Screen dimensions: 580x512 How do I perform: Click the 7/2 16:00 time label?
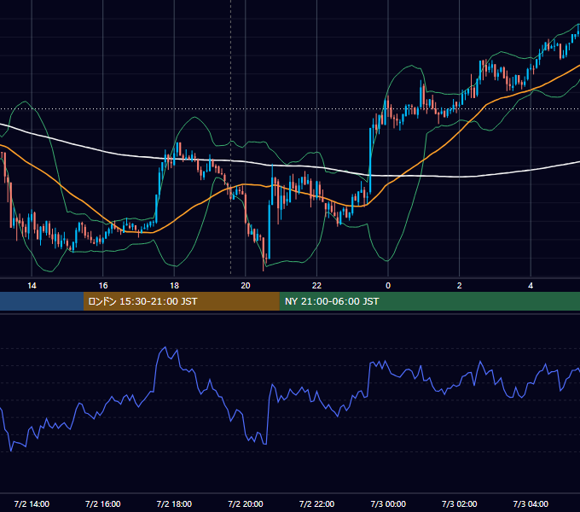103,503
